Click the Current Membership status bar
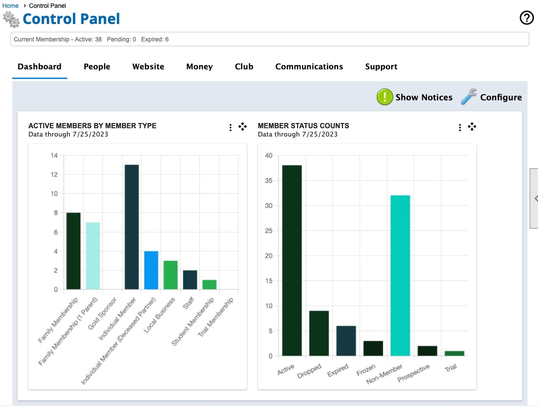 (270, 39)
